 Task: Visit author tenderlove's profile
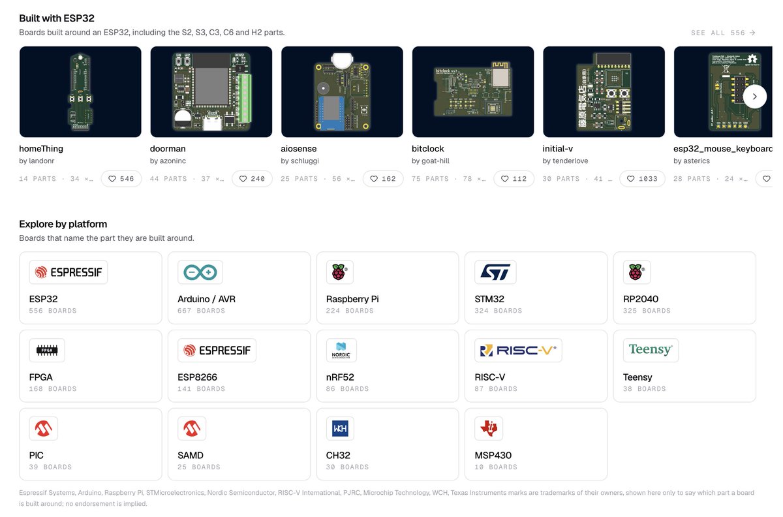coord(566,161)
